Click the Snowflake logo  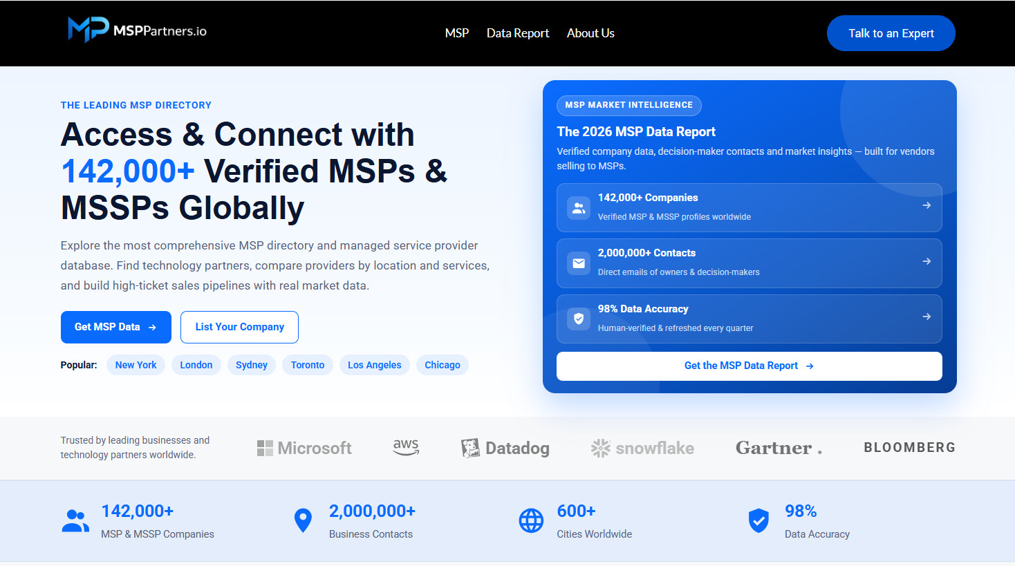[x=642, y=448]
